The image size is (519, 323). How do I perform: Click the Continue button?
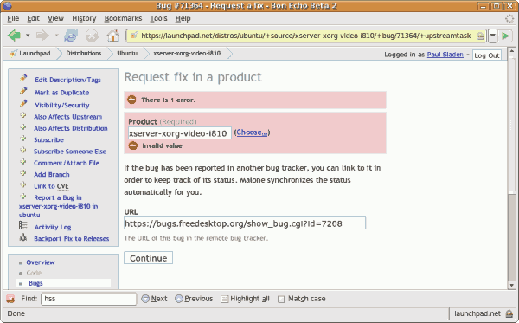tap(148, 258)
